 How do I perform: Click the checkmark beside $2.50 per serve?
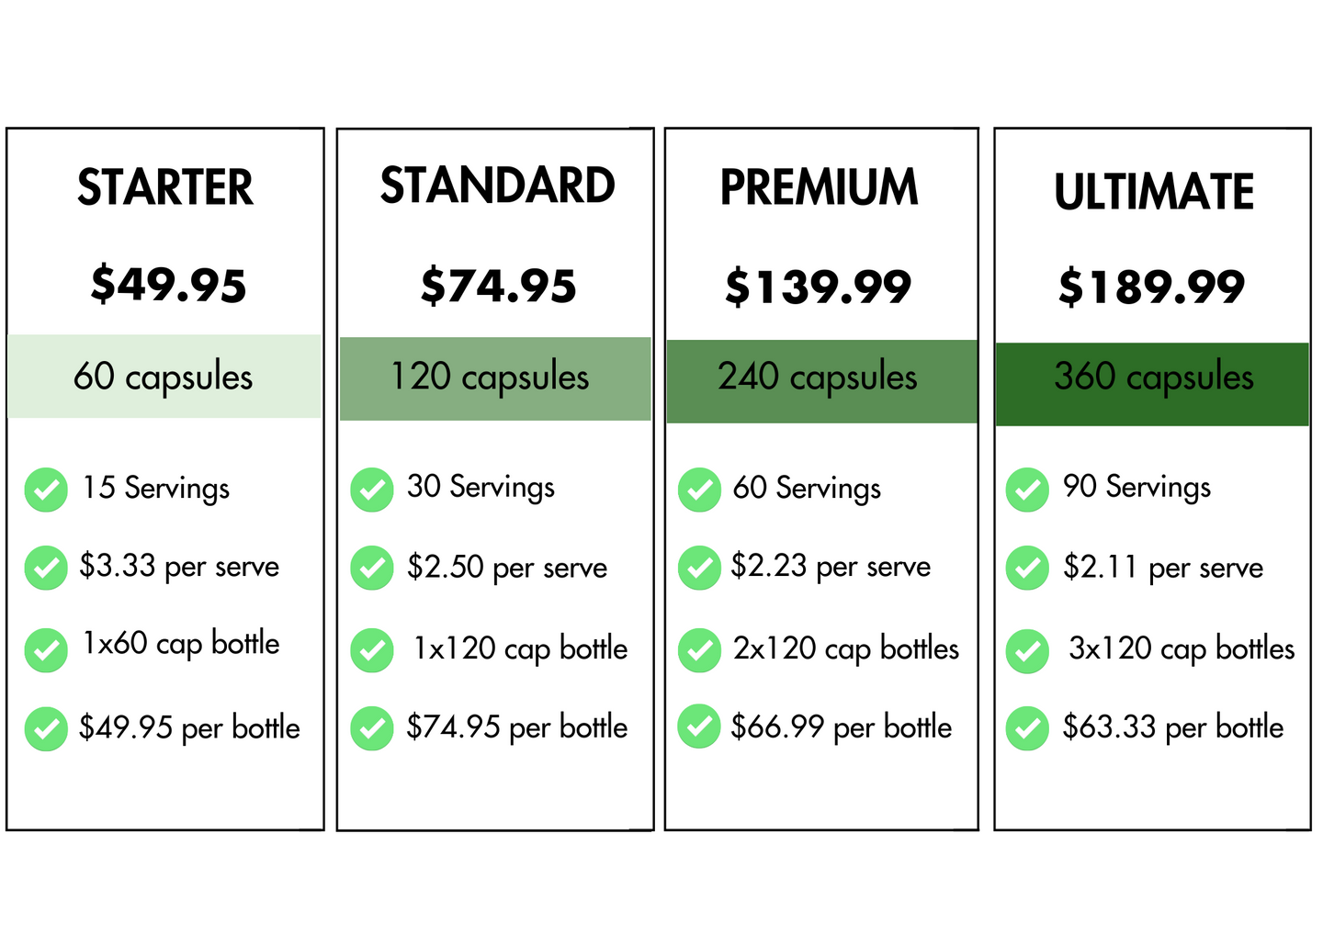[x=372, y=568]
